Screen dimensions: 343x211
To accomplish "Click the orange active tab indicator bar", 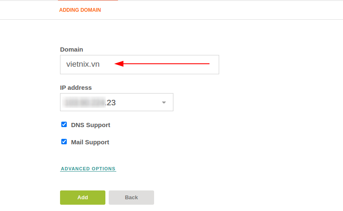I will [x=88, y=0].
